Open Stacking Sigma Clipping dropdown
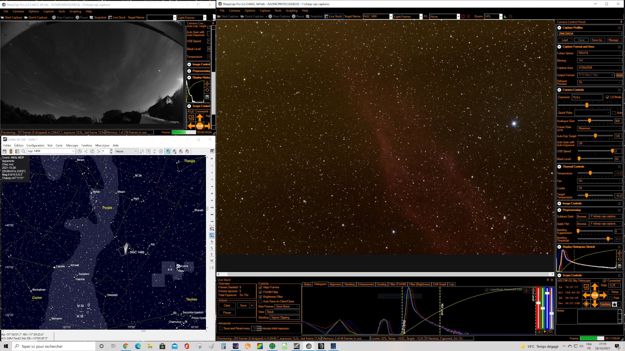Screen dimensions: 625x351 click(285, 317)
